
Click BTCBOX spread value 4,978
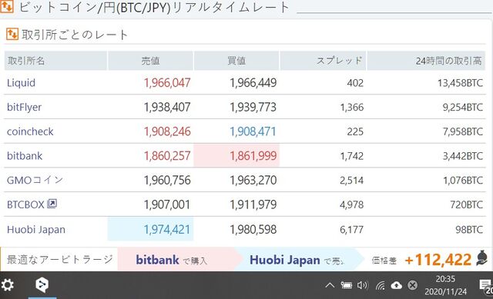coord(352,204)
